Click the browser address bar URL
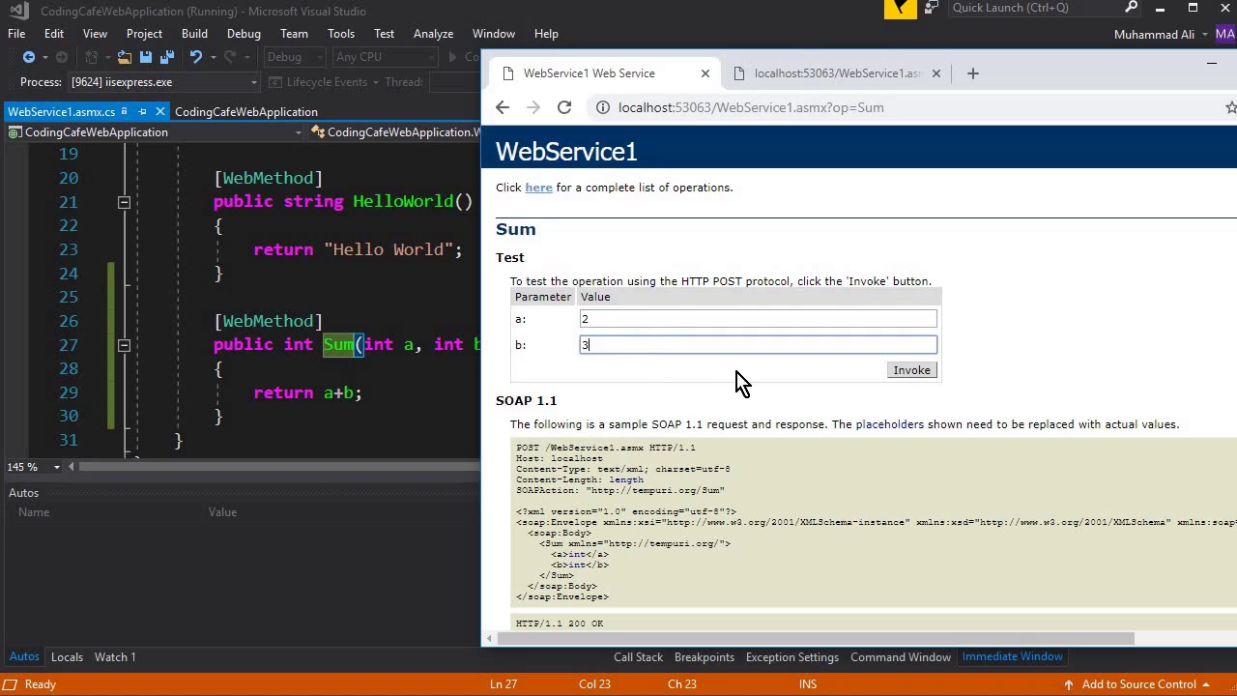Viewport: 1237px width, 696px height. coord(751,107)
